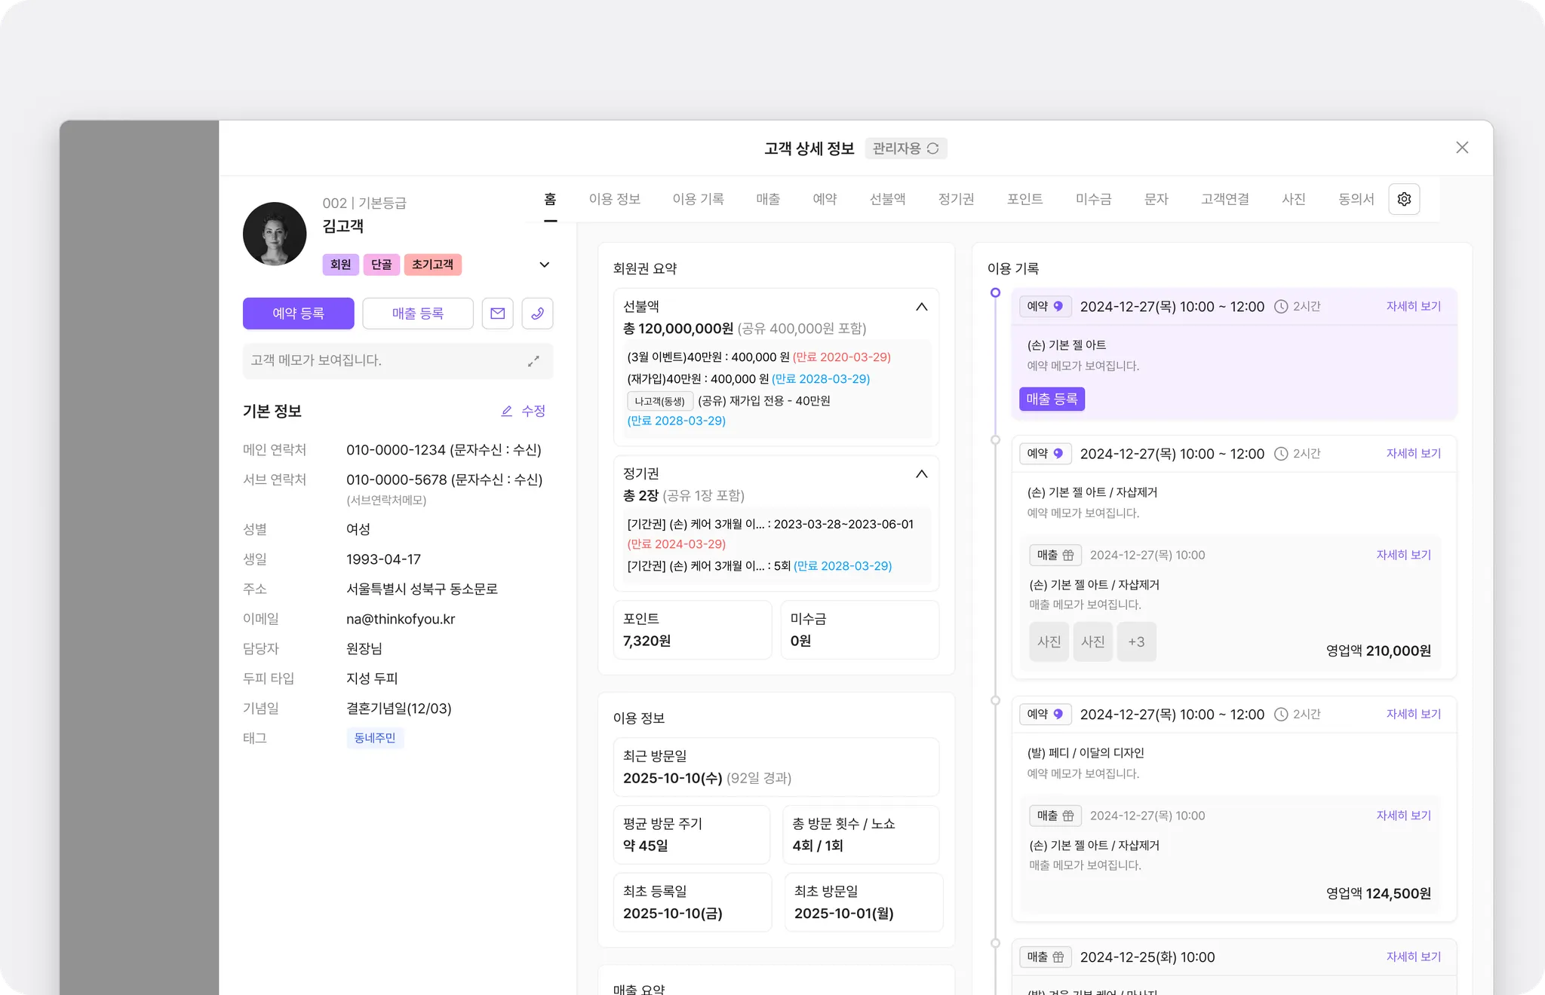This screenshot has height=995, width=1545.
Task: Click the 매출 등록 outlined button
Action: point(417,314)
